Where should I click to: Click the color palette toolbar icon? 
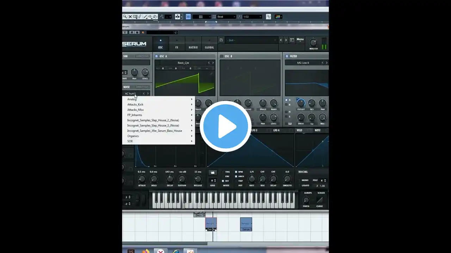click(278, 17)
